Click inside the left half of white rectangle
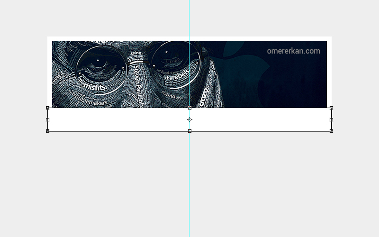 (x=118, y=120)
